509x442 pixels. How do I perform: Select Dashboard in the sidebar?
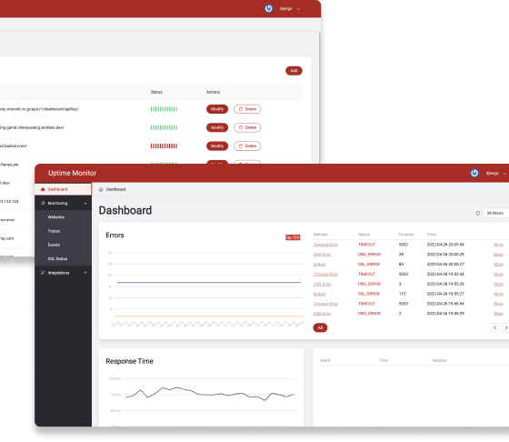(63, 189)
